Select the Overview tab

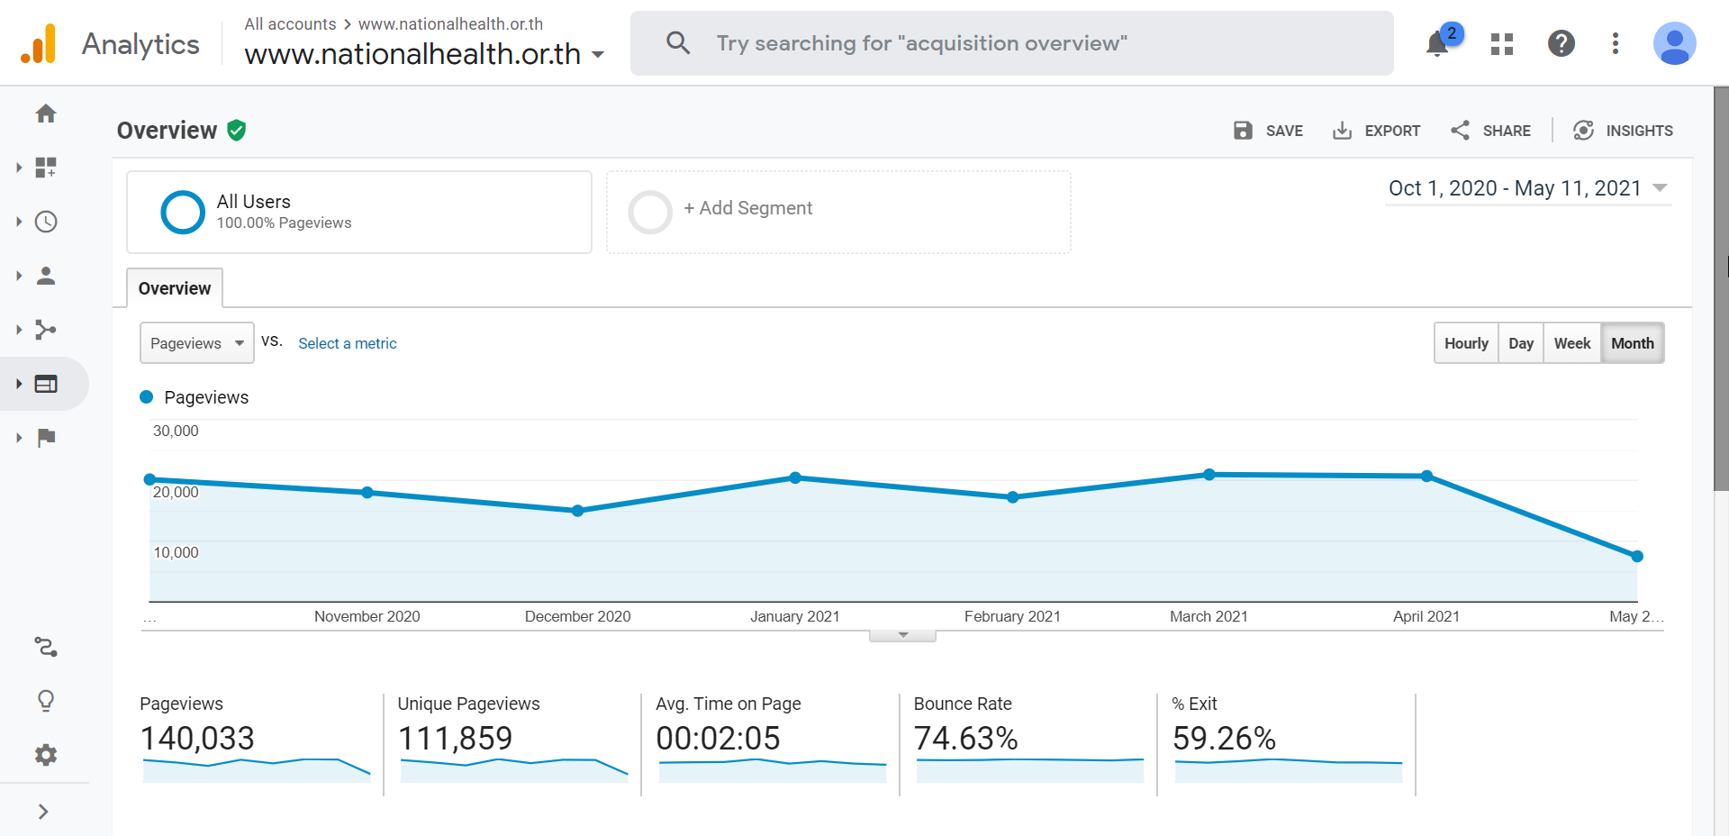175,288
